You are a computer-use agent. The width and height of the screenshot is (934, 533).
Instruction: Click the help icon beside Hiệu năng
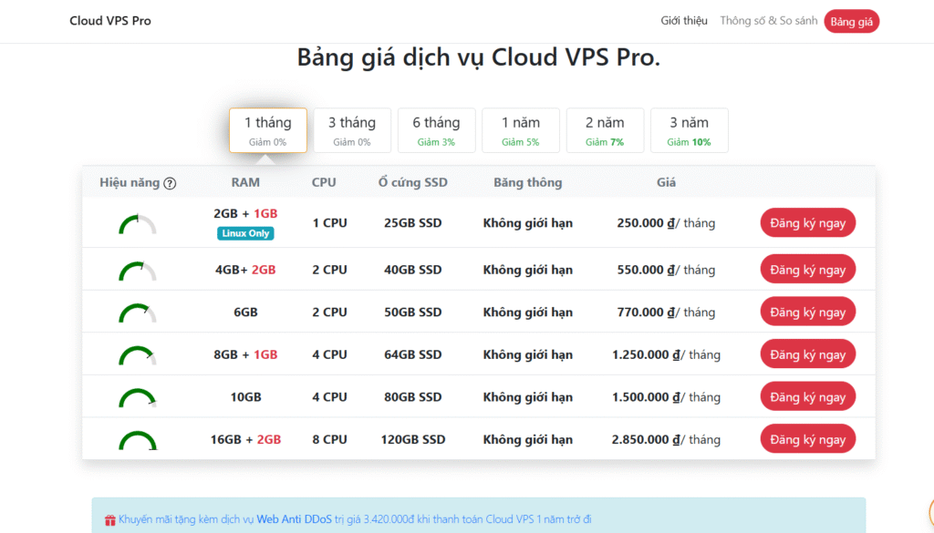coord(170,183)
